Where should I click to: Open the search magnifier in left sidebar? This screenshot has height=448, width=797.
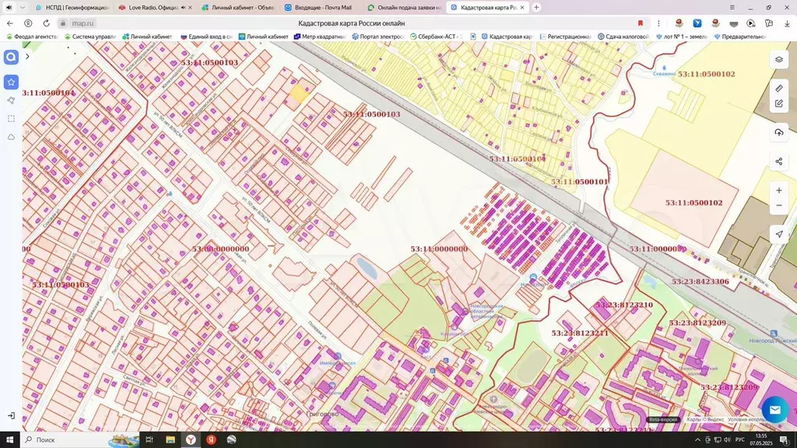[x=11, y=57]
